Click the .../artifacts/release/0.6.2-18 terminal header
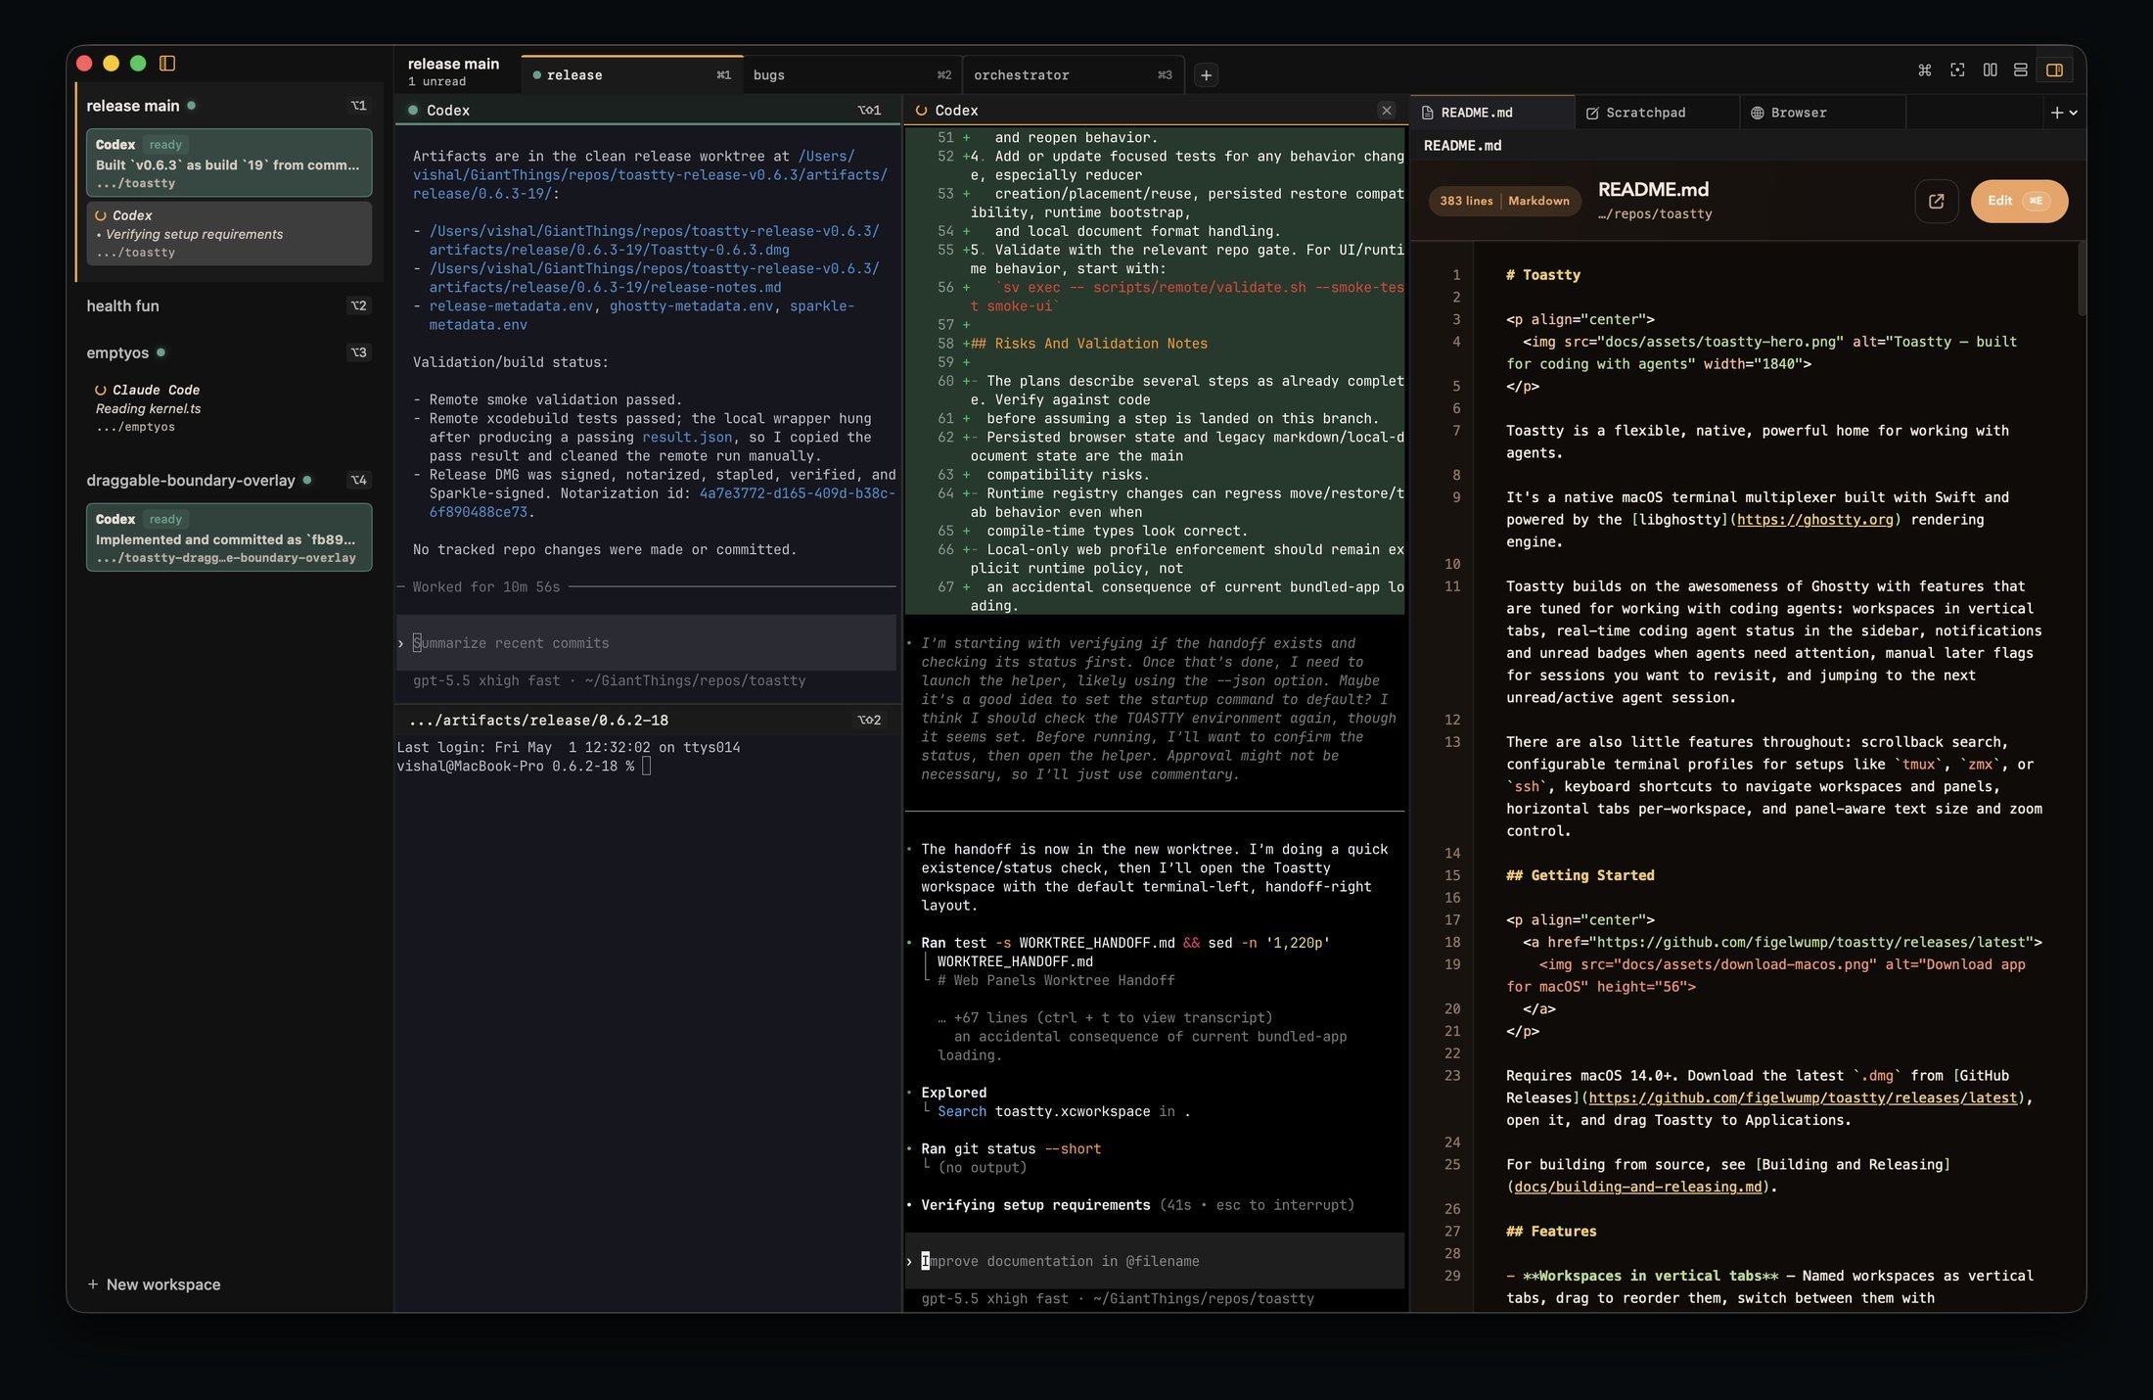Screen dimensions: 2153x1400 click(x=647, y=721)
